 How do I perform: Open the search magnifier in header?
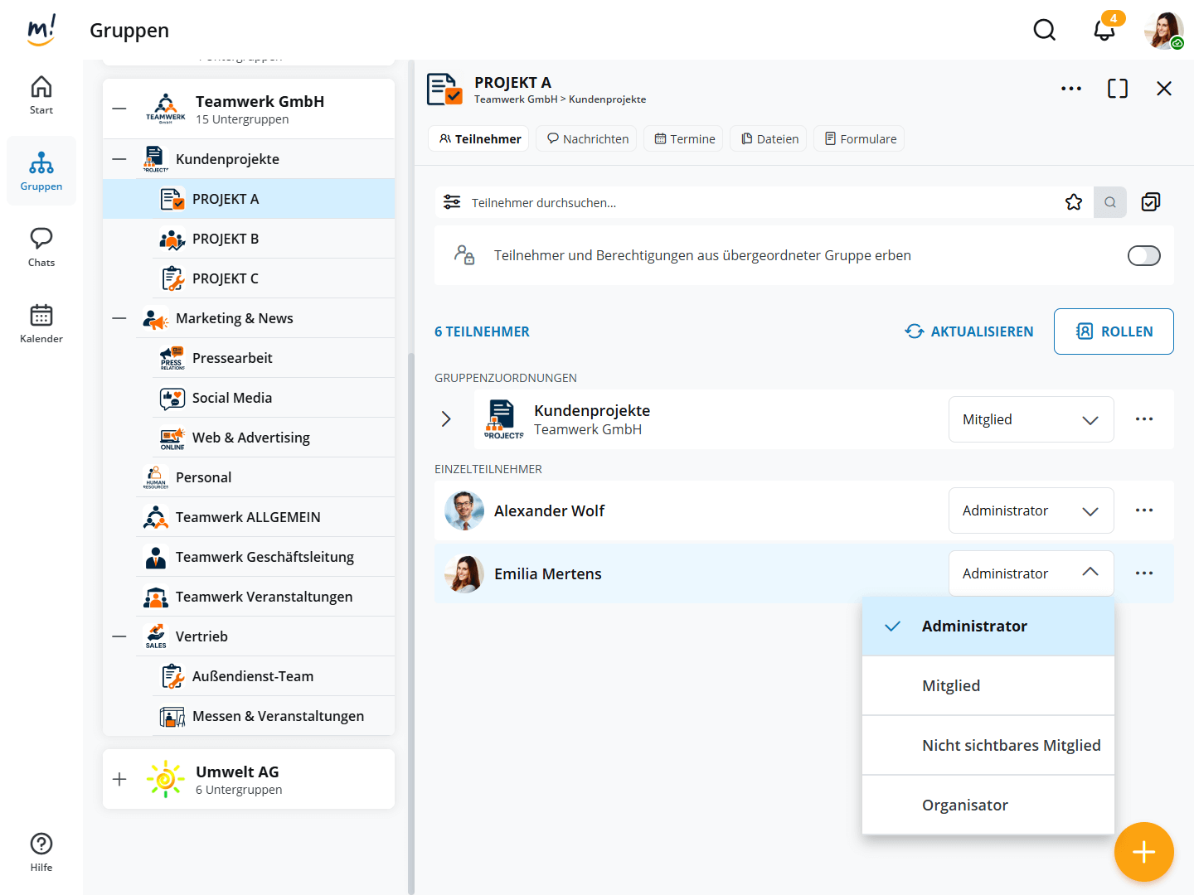coord(1044,31)
